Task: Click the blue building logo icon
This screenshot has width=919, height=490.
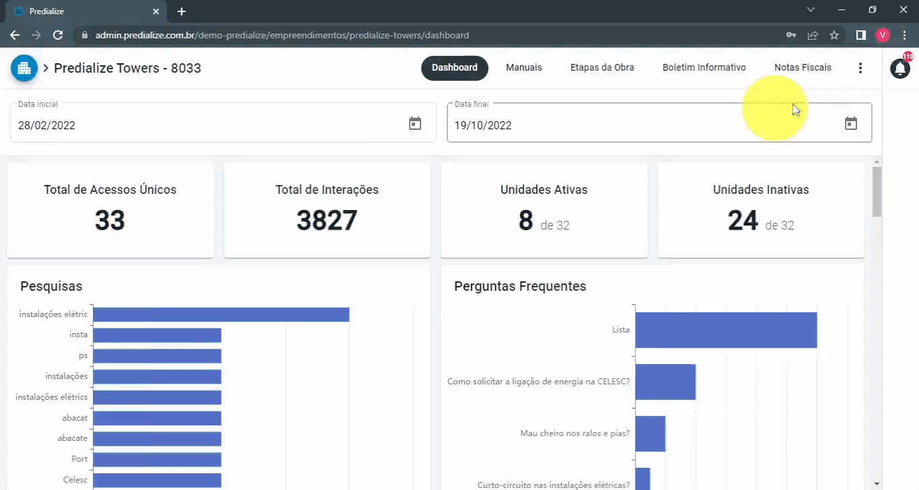Action: pos(24,68)
